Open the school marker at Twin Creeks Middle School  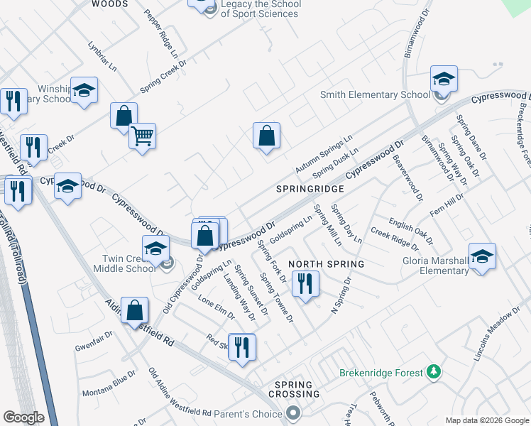click(155, 251)
